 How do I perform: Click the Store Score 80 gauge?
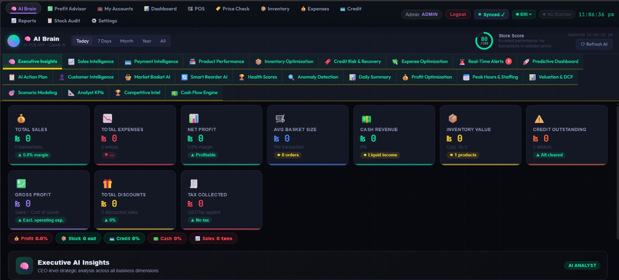[x=484, y=41]
